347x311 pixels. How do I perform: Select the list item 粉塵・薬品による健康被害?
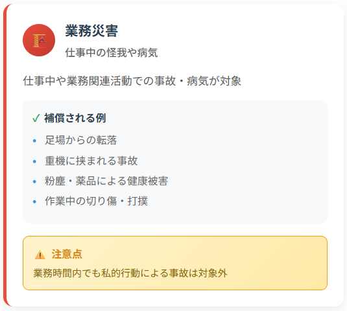pyautogui.click(x=106, y=181)
